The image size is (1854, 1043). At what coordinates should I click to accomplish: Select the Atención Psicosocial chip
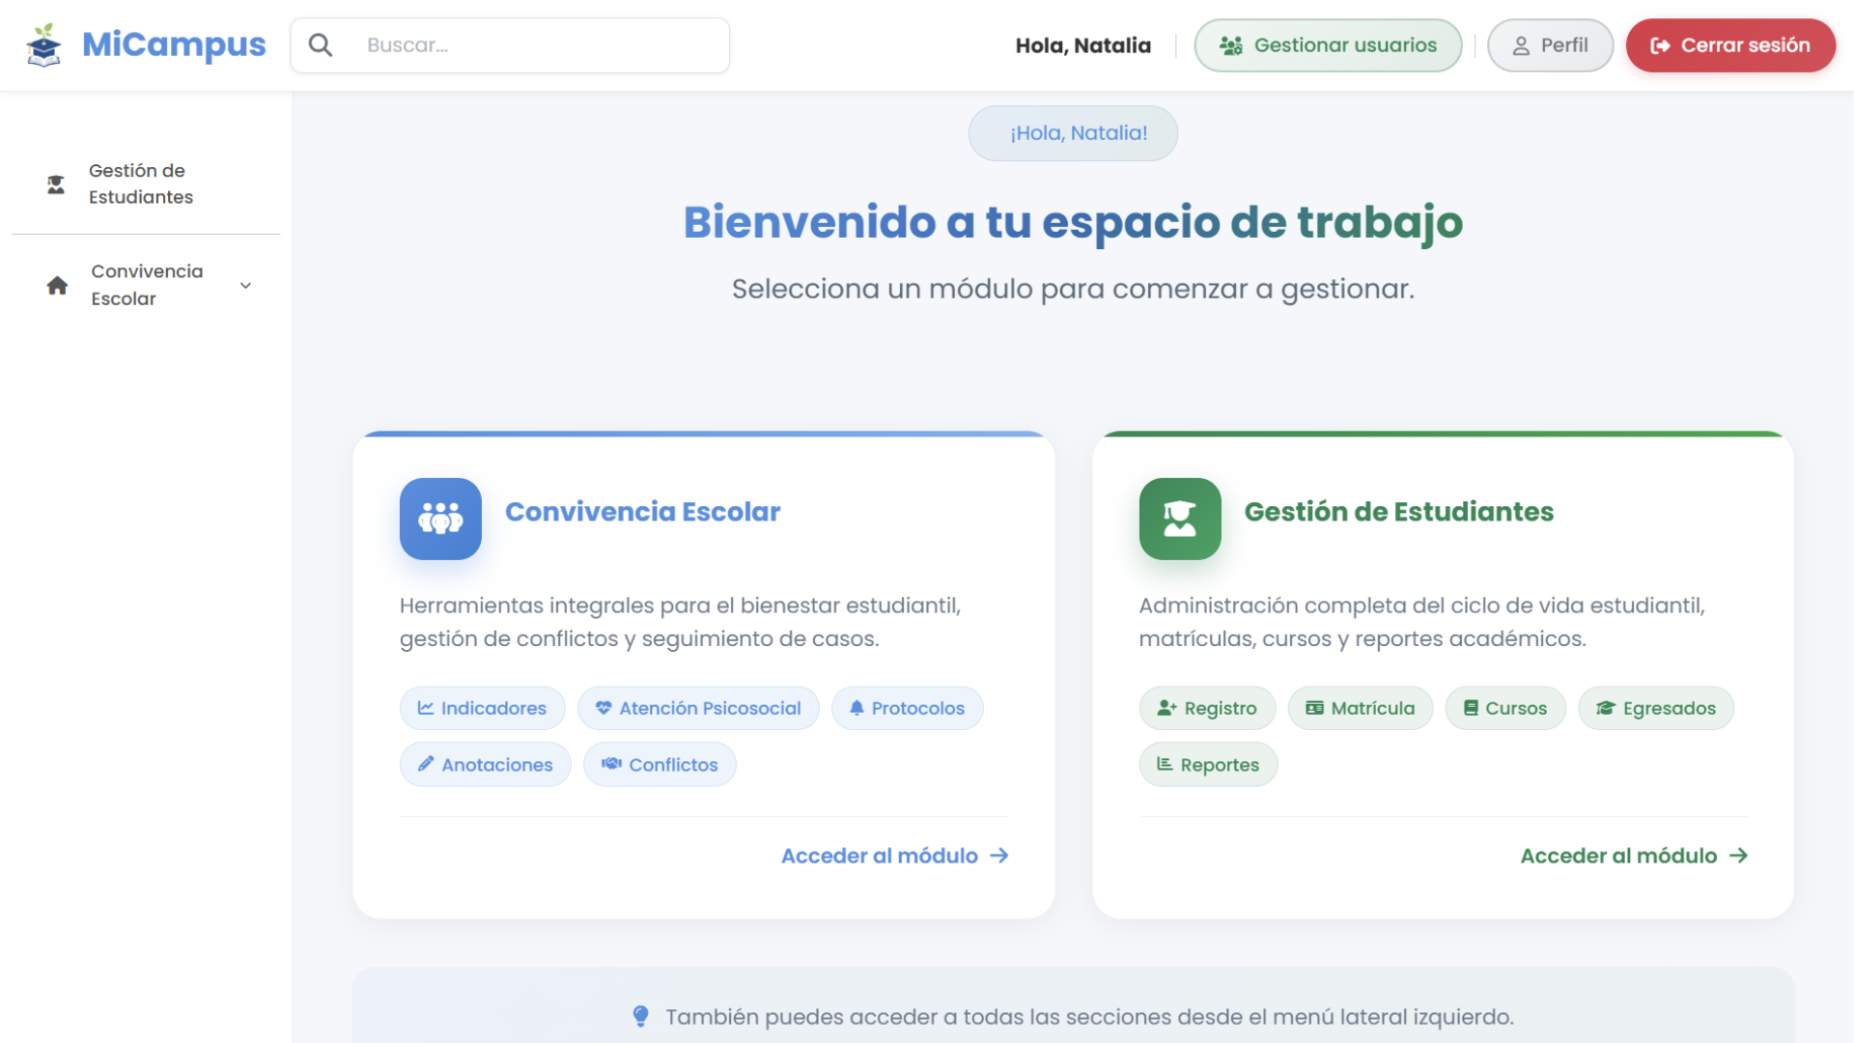coord(698,708)
